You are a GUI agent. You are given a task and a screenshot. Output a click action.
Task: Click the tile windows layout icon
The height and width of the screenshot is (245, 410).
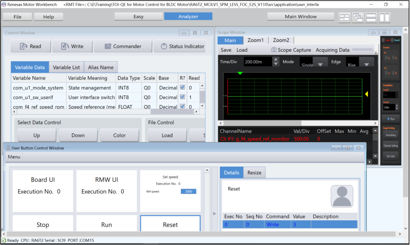(344, 17)
